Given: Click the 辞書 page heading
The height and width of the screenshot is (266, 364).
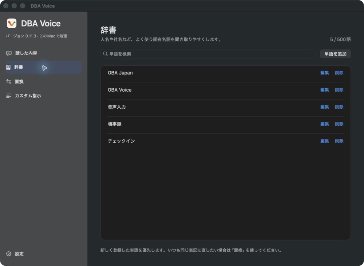Looking at the screenshot, I should pyautogui.click(x=108, y=30).
